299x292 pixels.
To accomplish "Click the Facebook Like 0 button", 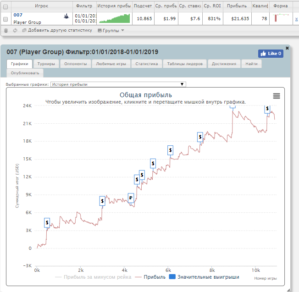I will pos(271,54).
